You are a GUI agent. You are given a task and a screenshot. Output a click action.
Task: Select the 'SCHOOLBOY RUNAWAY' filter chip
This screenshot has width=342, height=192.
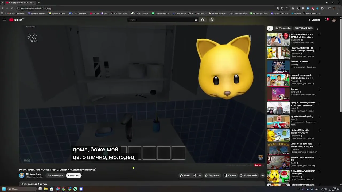coord(304,28)
